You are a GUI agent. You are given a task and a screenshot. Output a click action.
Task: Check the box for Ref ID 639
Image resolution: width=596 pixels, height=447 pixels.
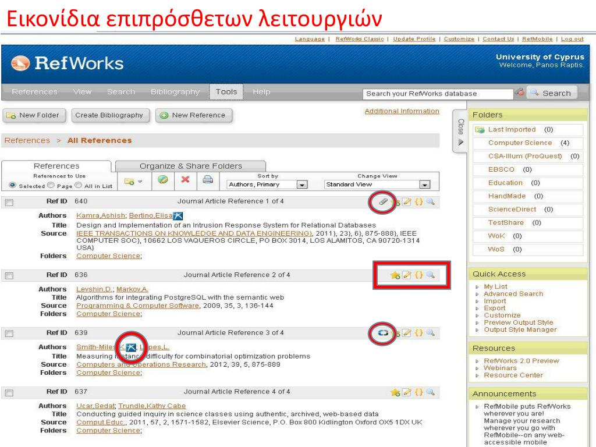(x=9, y=334)
